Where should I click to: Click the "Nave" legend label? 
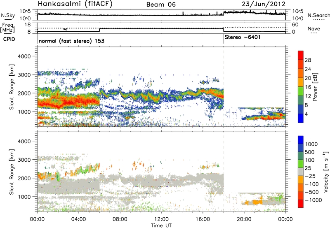pos(314,29)
